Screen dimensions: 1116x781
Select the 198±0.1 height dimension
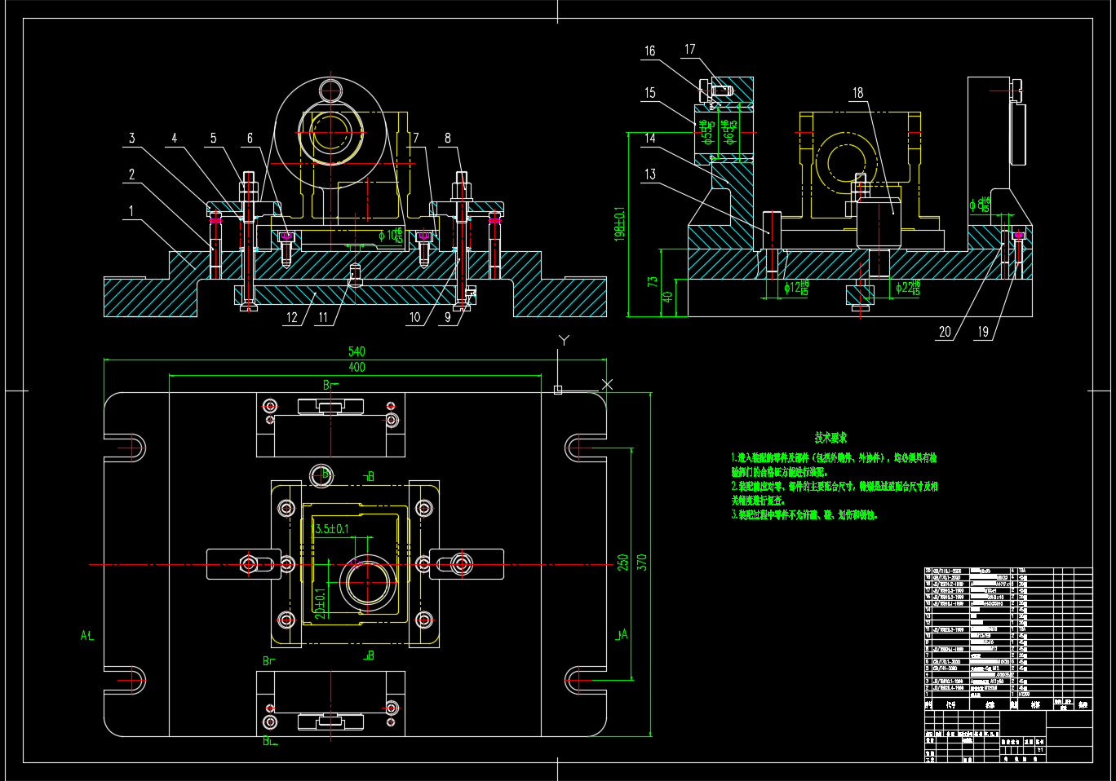click(x=620, y=223)
